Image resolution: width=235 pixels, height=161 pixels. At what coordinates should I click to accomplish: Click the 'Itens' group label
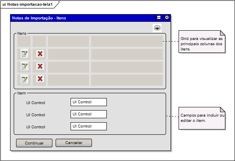click(22, 33)
